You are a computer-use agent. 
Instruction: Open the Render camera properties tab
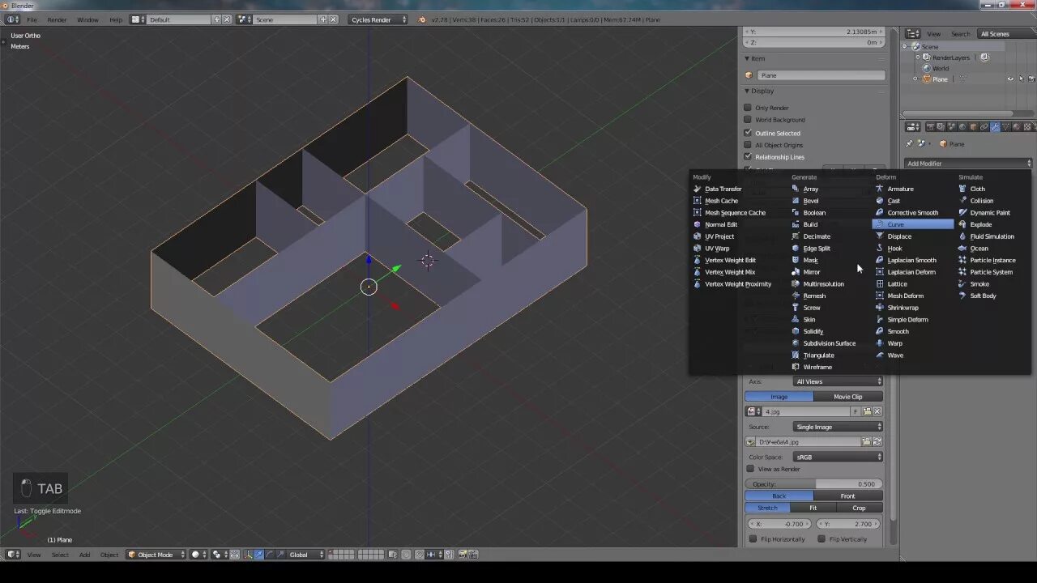coord(931,127)
